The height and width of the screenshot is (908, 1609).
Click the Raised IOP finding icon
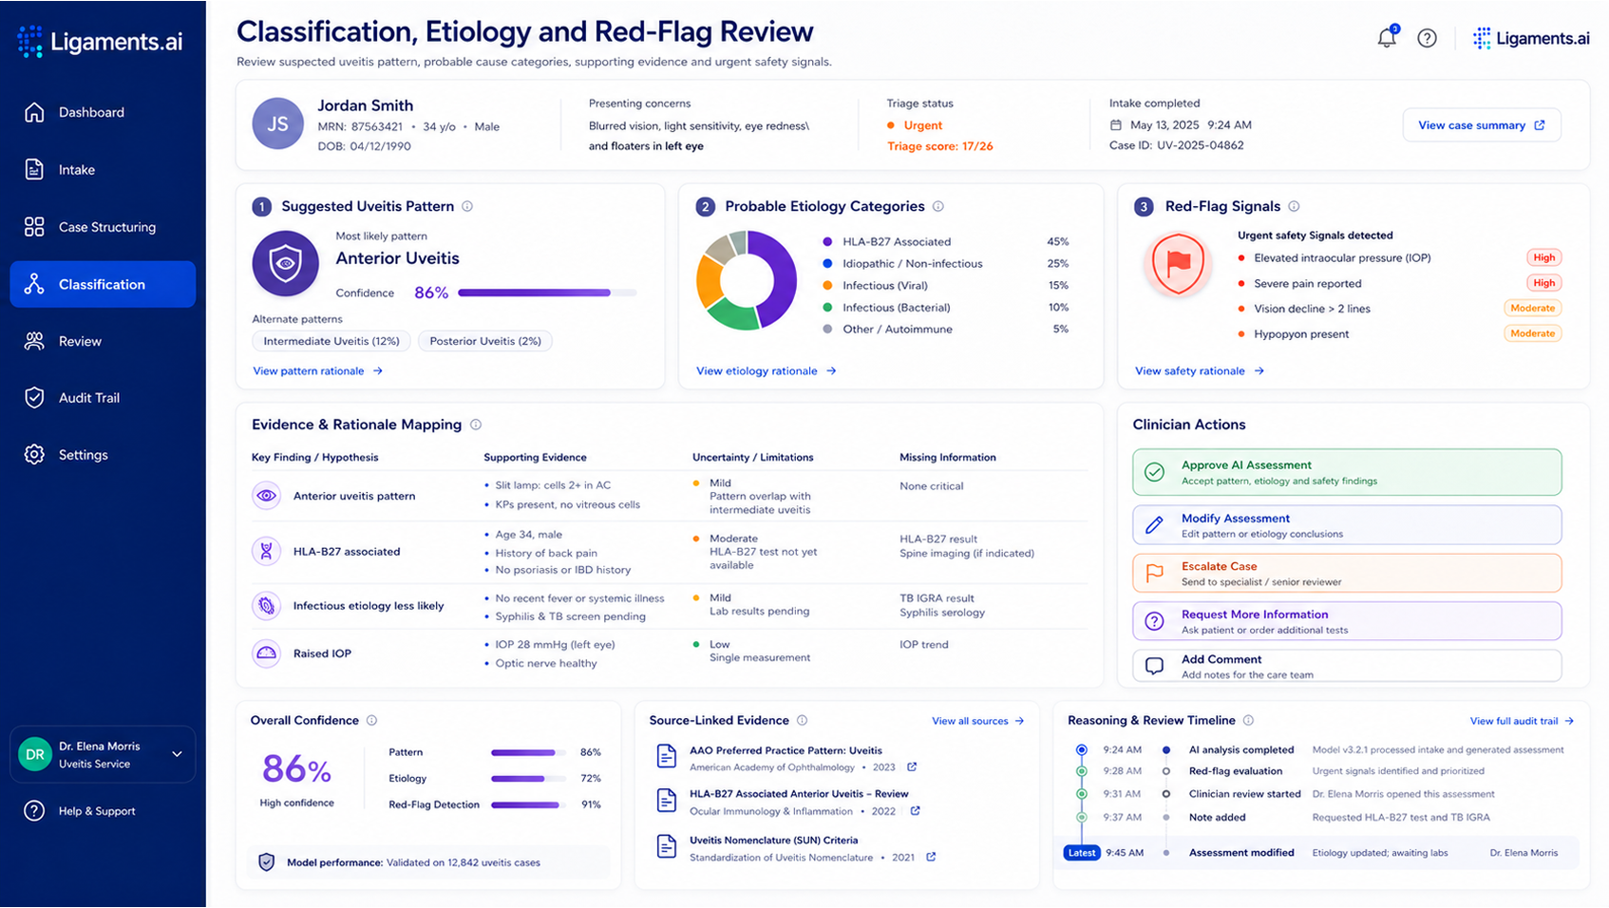(267, 653)
